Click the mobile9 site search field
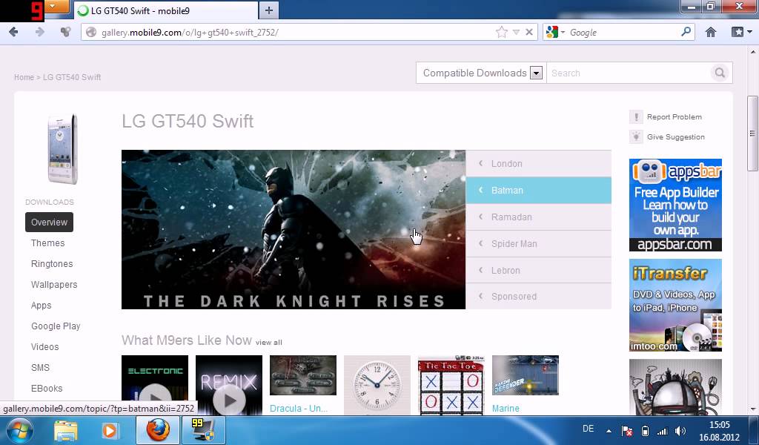The width and height of the screenshot is (759, 445). coord(627,73)
